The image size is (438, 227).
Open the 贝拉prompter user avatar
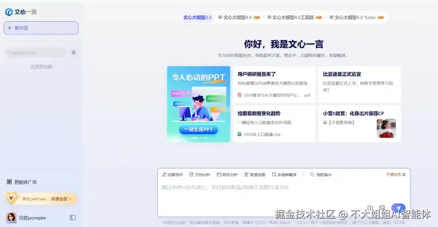(11, 218)
